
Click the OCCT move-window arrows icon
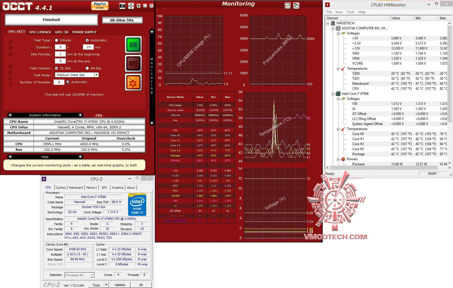[x=131, y=6]
